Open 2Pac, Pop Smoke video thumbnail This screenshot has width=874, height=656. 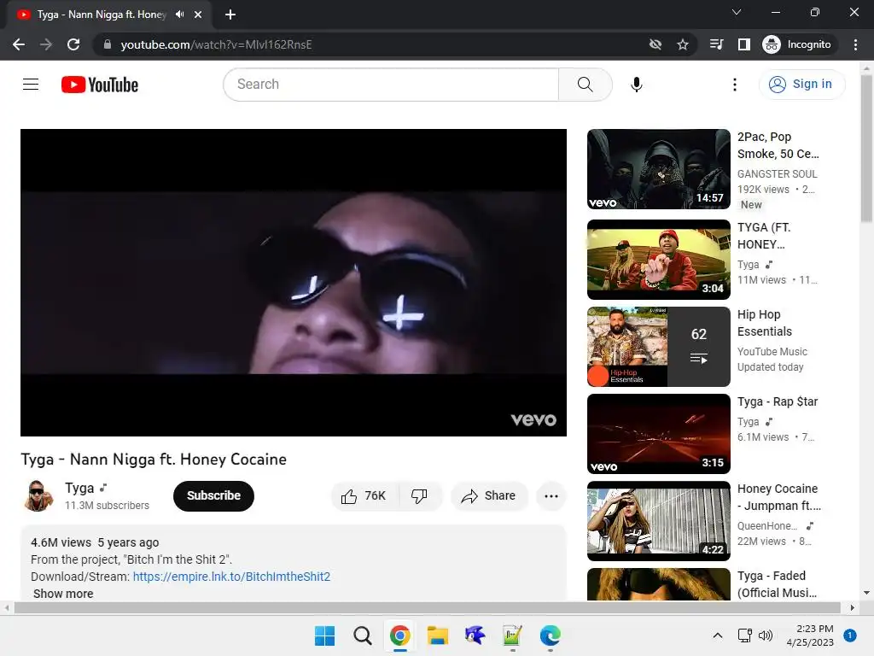pyautogui.click(x=658, y=169)
